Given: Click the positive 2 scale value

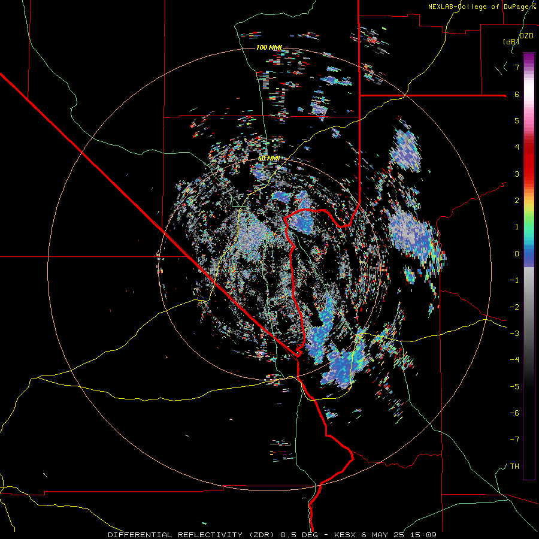Looking at the screenshot, I should pos(517,201).
